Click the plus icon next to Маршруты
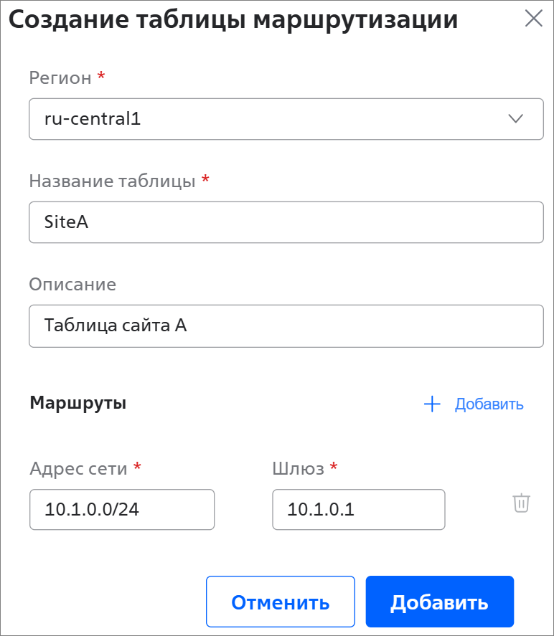This screenshot has height=636, width=554. point(432,404)
